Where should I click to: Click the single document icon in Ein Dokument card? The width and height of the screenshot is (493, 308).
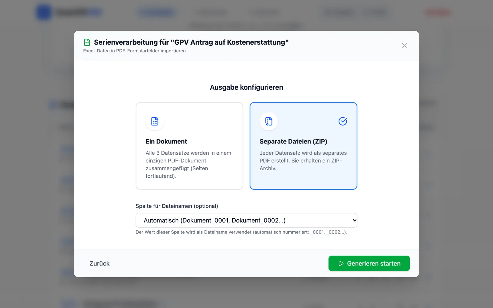[155, 121]
